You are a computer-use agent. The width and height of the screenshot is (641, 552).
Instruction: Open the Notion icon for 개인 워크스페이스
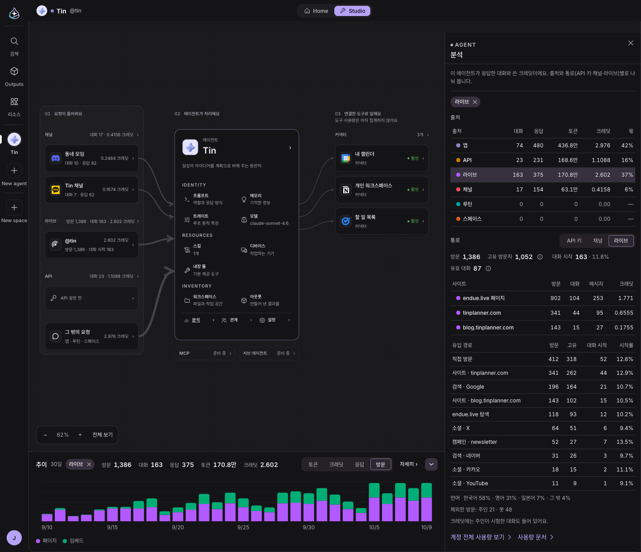[346, 190]
